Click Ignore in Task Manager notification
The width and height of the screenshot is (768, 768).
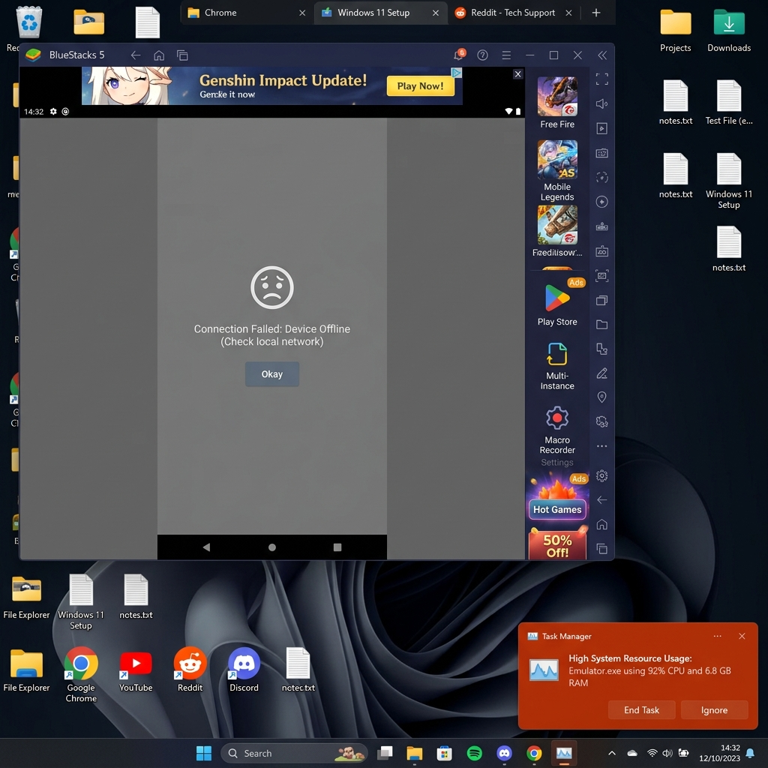coord(714,709)
